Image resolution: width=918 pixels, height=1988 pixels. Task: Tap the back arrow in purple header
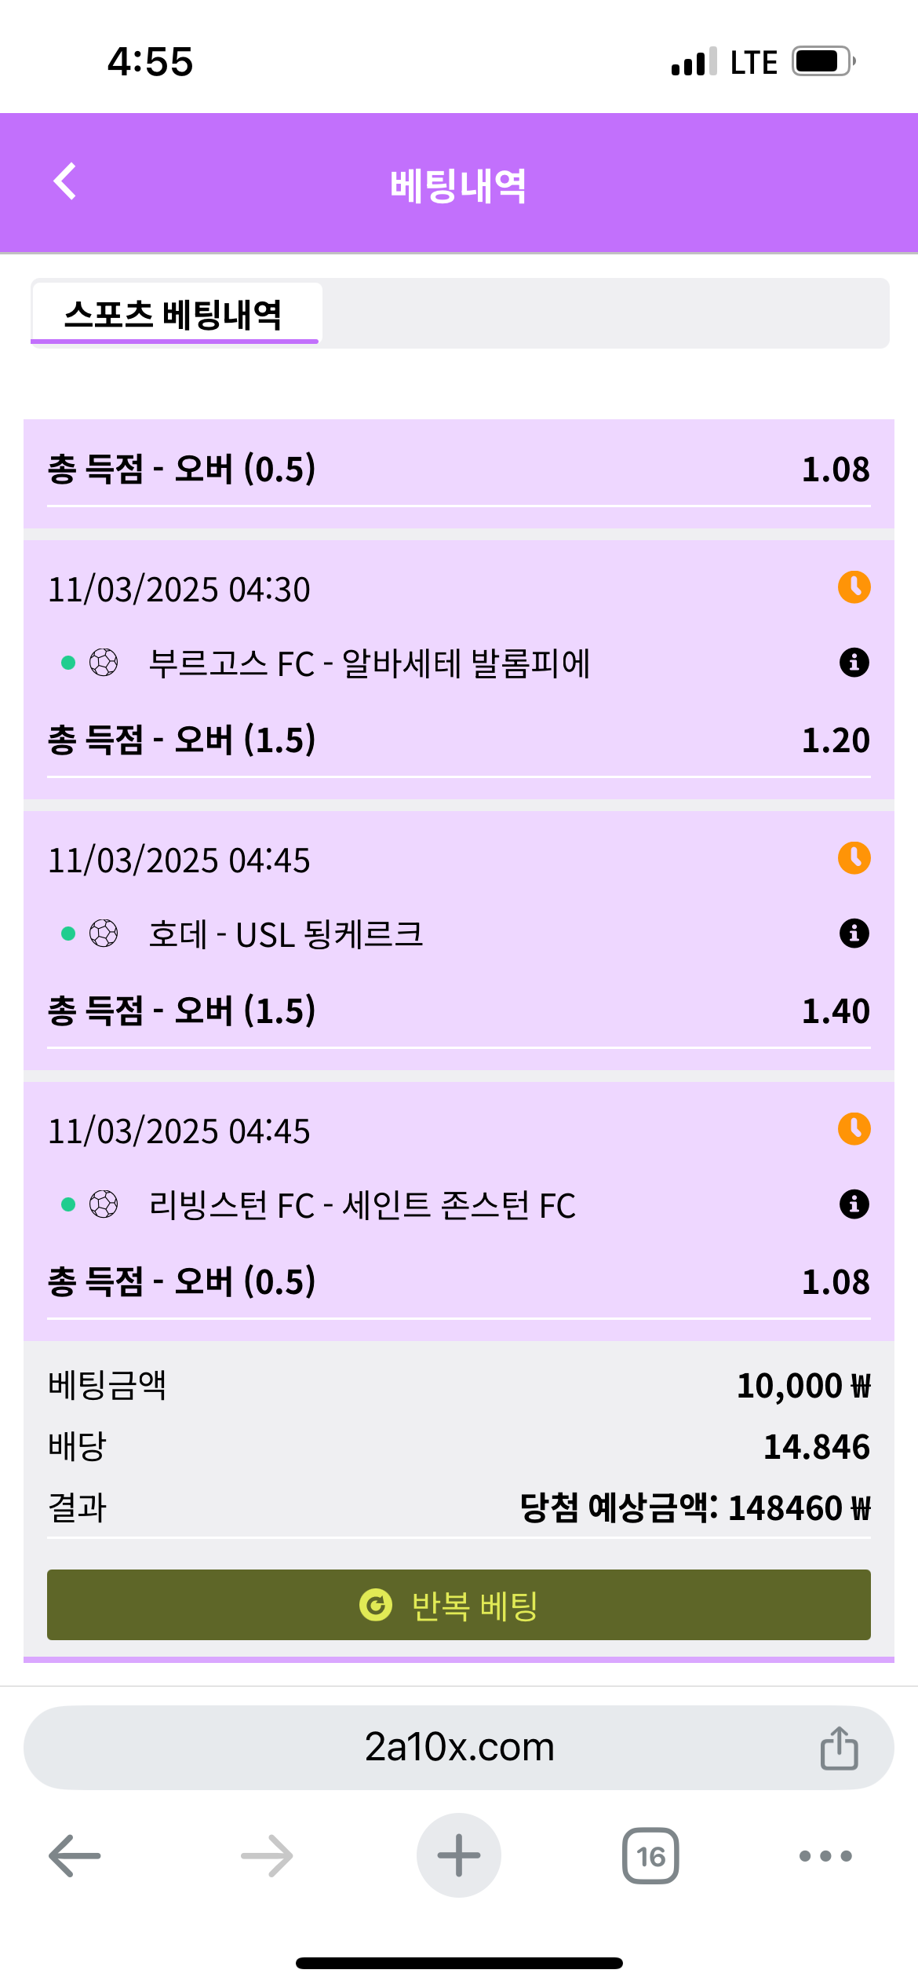click(x=65, y=182)
